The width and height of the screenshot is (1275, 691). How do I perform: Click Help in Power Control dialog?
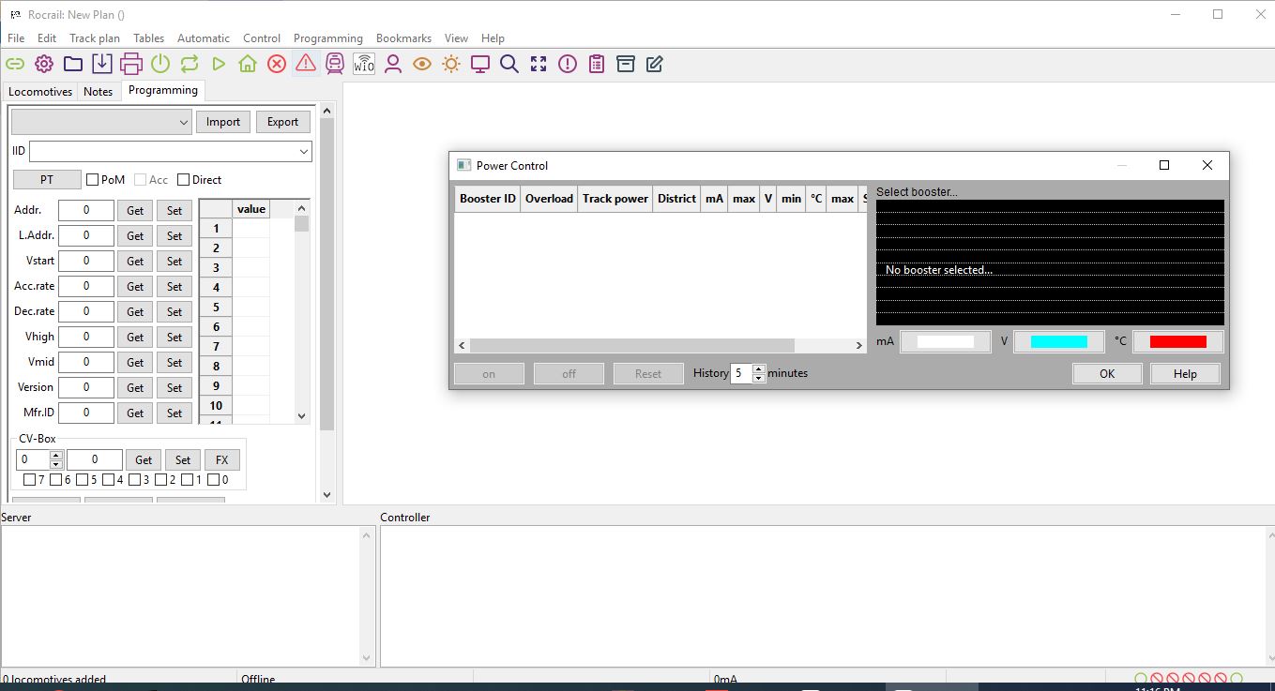point(1185,373)
